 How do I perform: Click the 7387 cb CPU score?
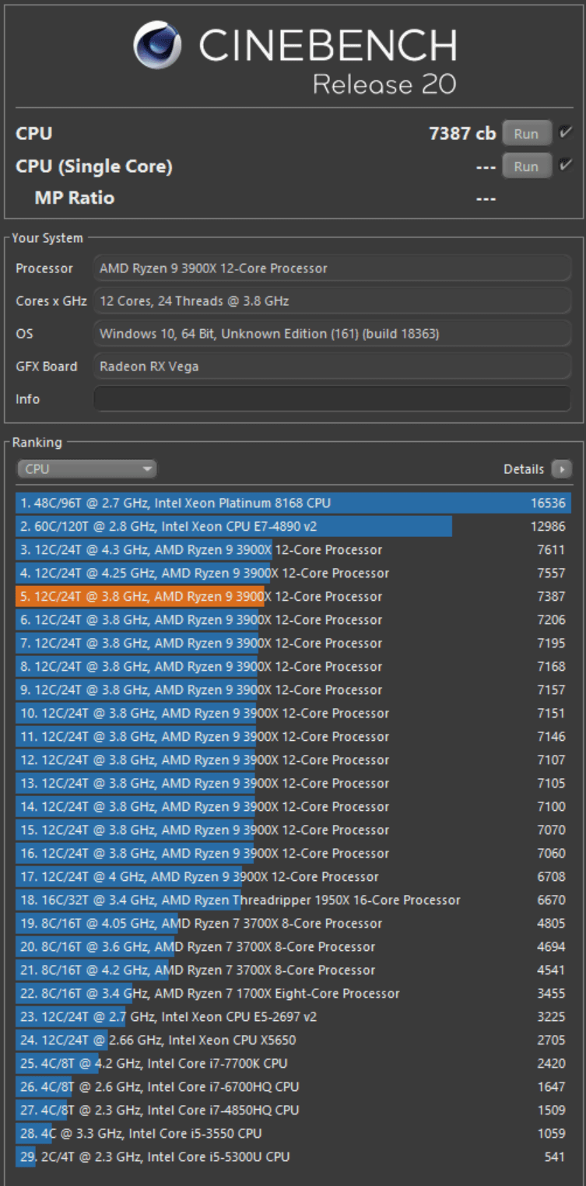[x=462, y=133]
